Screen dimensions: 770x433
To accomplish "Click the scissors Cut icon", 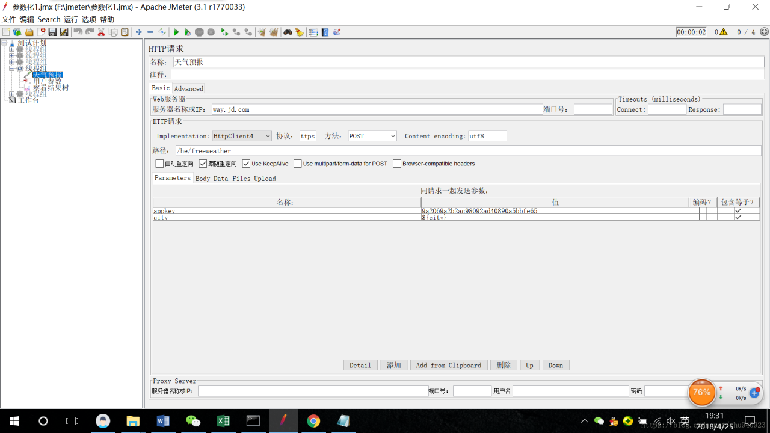I will coord(101,32).
